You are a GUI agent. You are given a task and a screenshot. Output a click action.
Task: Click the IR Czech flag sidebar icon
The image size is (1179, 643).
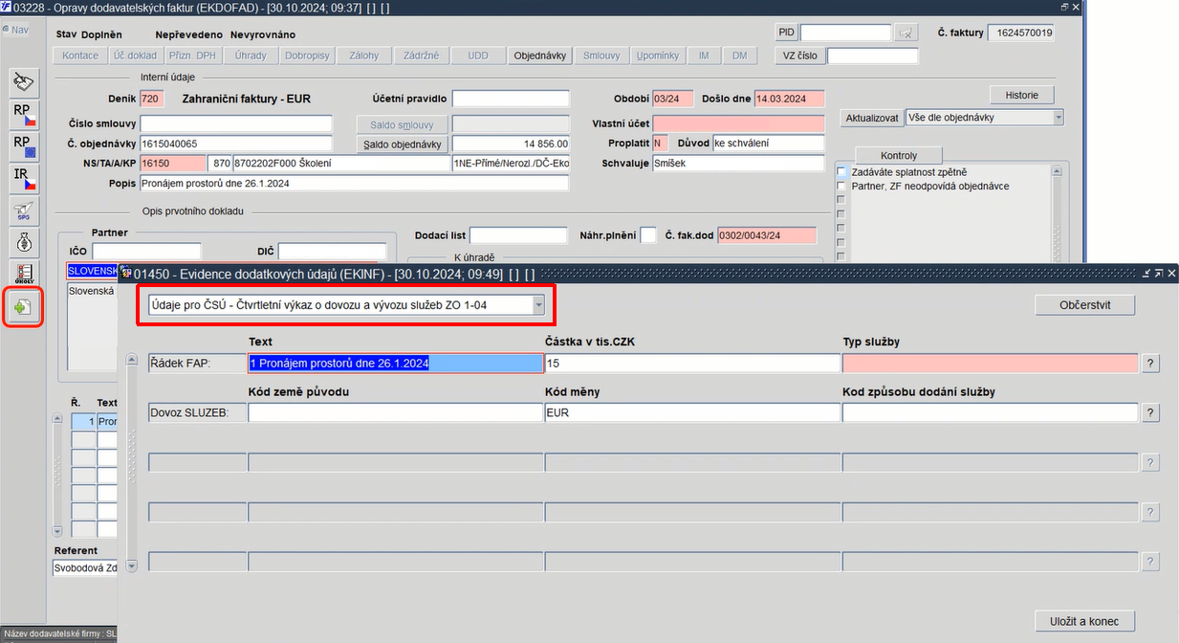(x=24, y=179)
